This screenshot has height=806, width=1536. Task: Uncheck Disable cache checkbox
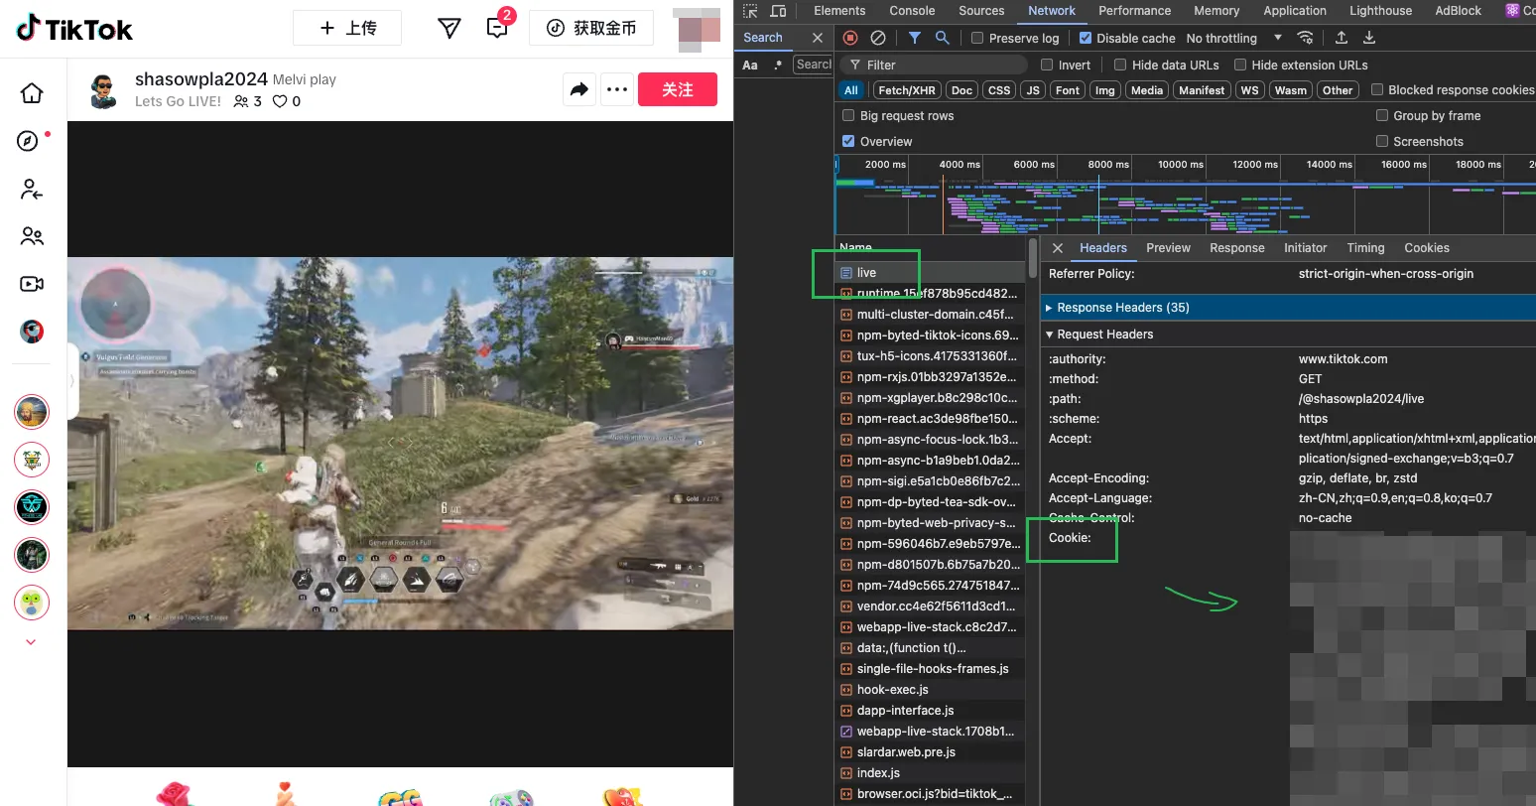[x=1086, y=38]
